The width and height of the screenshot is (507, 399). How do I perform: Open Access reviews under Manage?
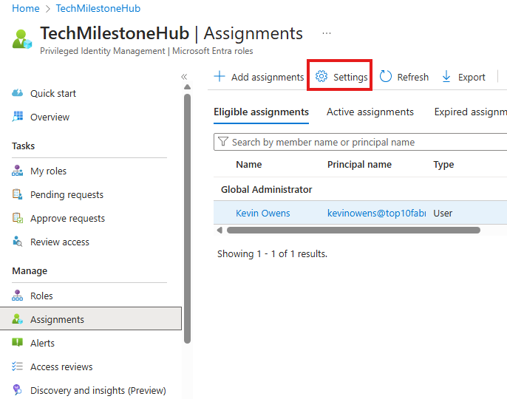pos(61,367)
